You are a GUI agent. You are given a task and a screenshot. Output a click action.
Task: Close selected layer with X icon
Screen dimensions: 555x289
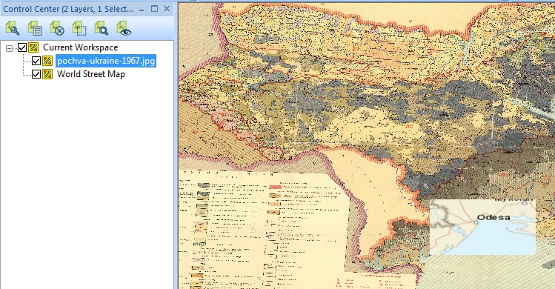coord(57,28)
